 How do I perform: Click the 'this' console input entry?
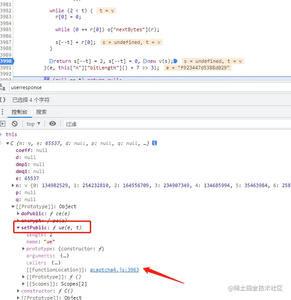[11, 134]
